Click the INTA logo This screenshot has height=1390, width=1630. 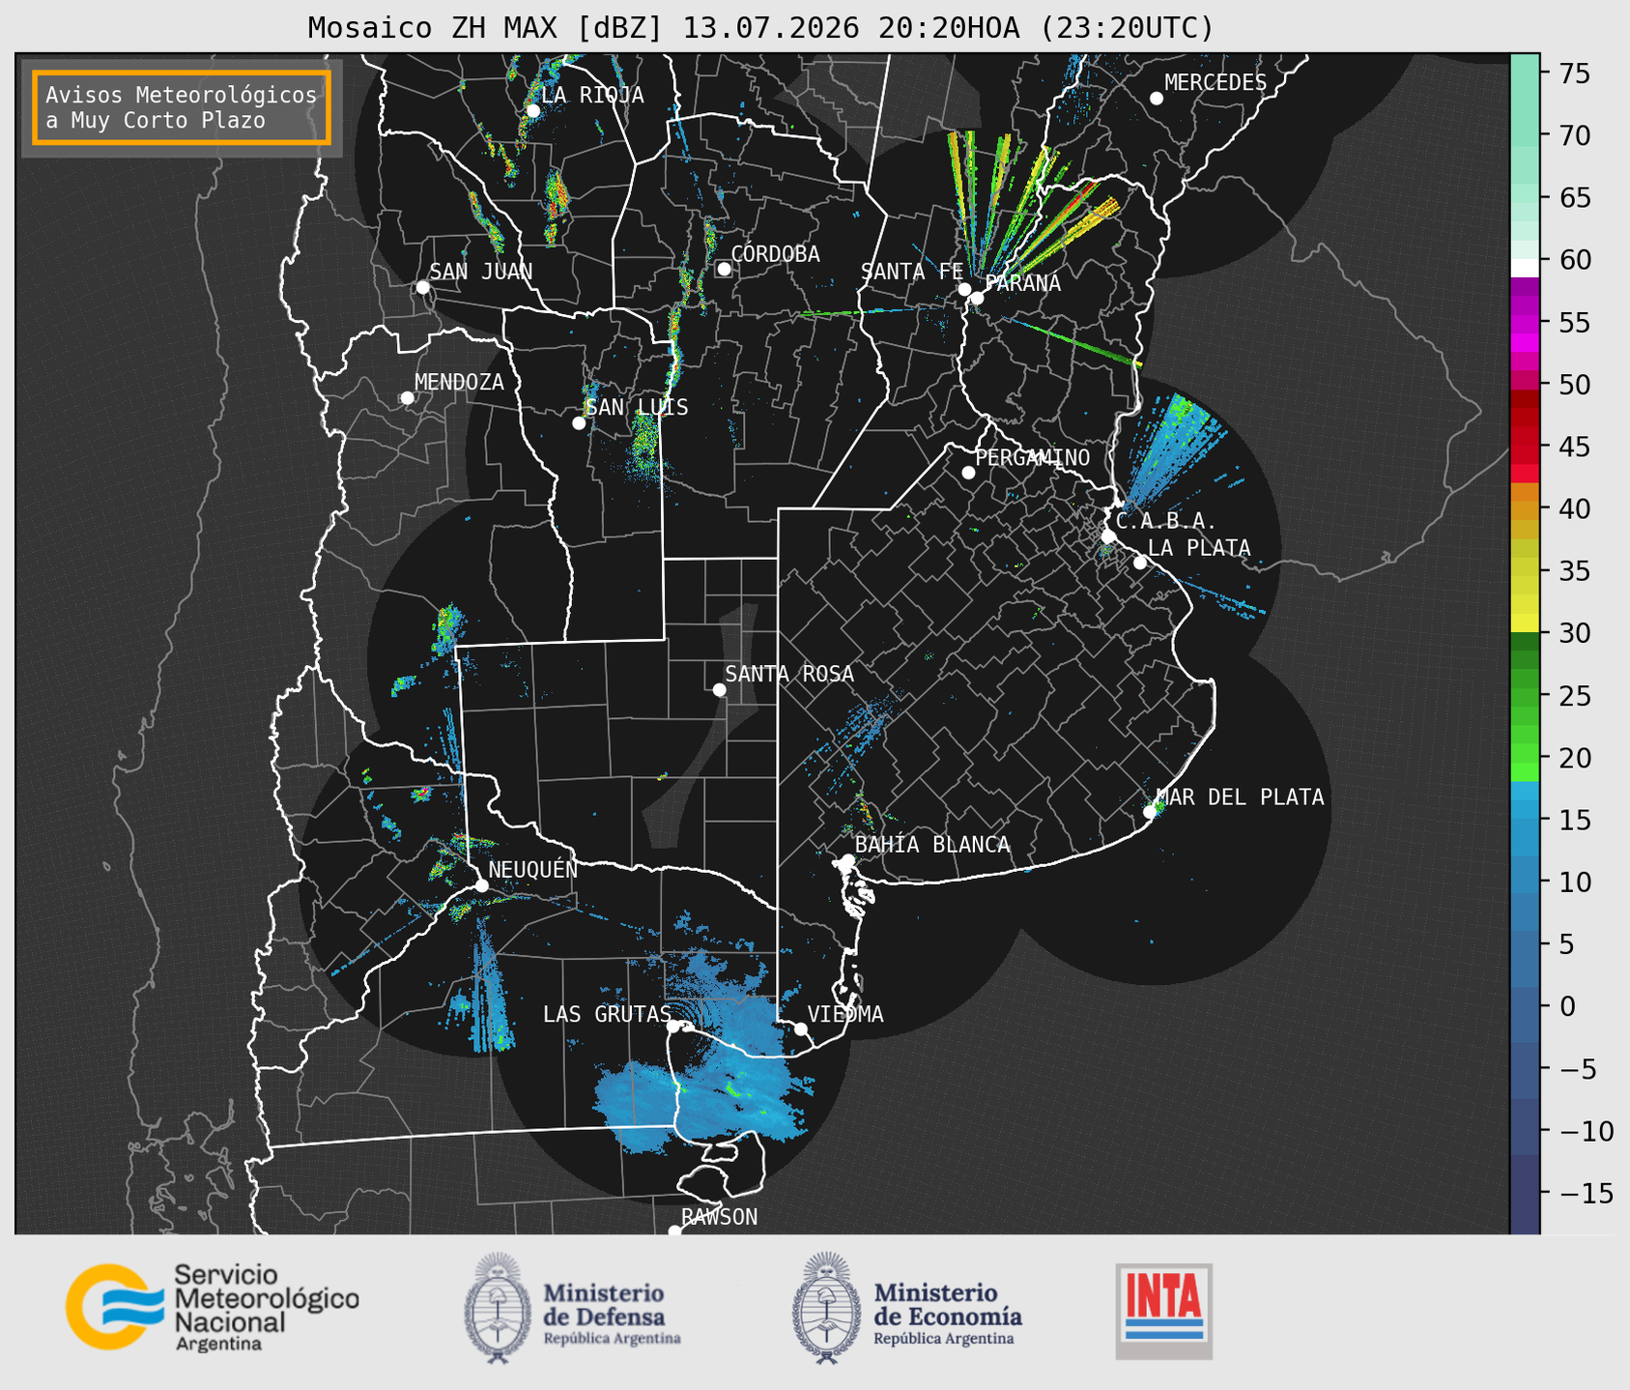click(1164, 1311)
